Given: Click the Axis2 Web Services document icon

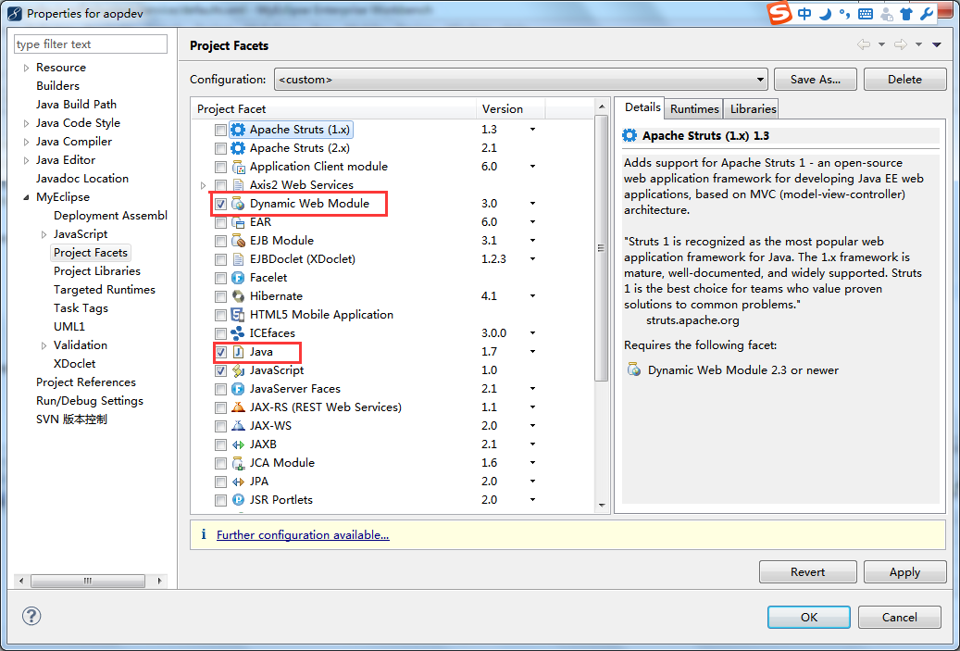Looking at the screenshot, I should pos(238,185).
